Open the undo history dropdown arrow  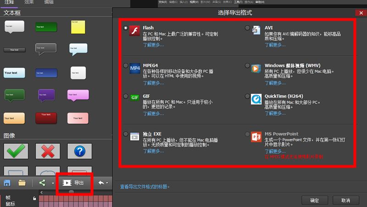click(107, 183)
